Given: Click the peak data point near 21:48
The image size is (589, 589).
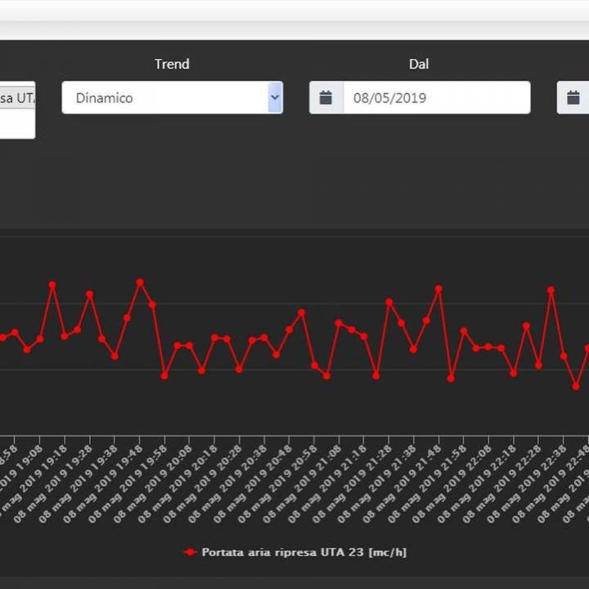Looking at the screenshot, I should [438, 289].
